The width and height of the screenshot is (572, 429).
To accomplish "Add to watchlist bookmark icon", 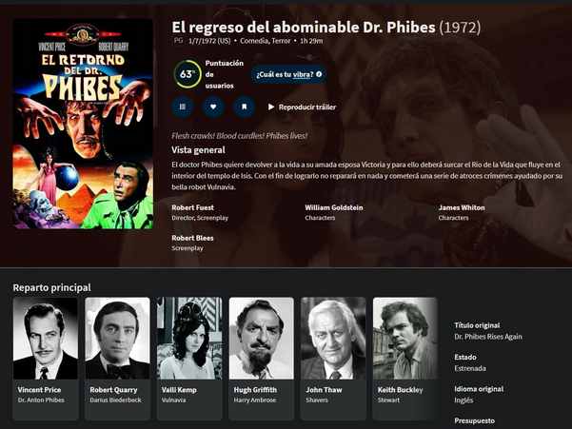I will pos(244,107).
